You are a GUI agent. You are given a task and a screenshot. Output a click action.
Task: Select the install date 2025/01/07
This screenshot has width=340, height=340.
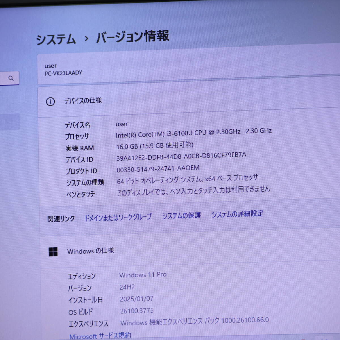tap(137, 299)
